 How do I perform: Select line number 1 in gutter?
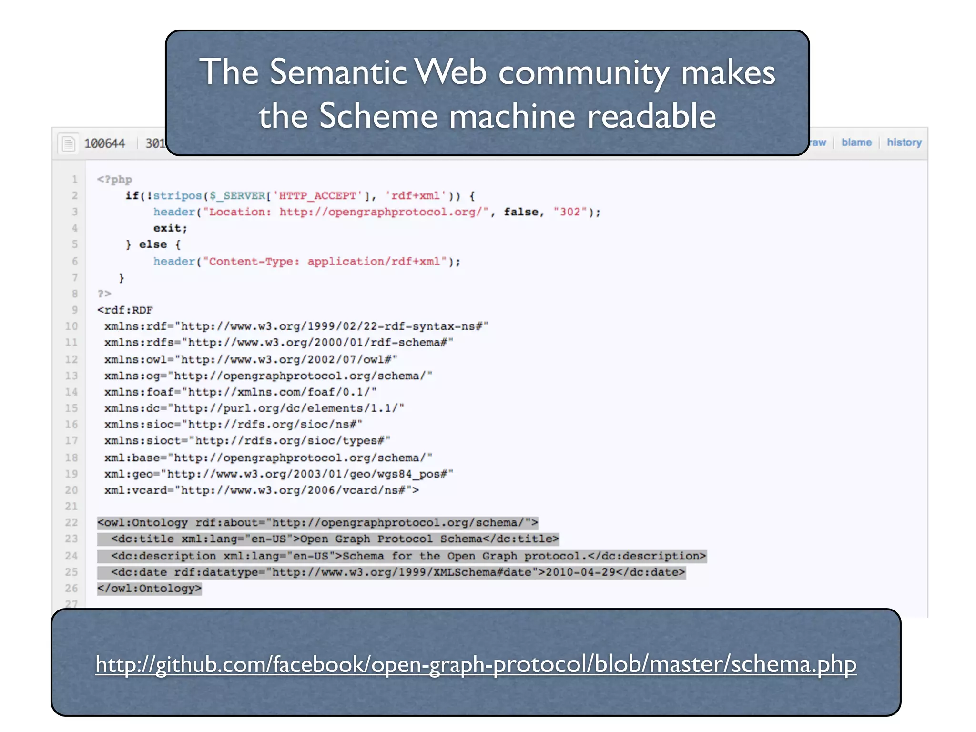(x=74, y=180)
